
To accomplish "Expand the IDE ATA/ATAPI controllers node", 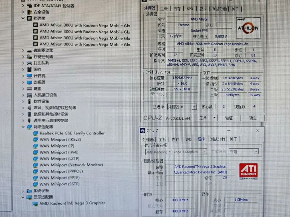I will point(23,6).
